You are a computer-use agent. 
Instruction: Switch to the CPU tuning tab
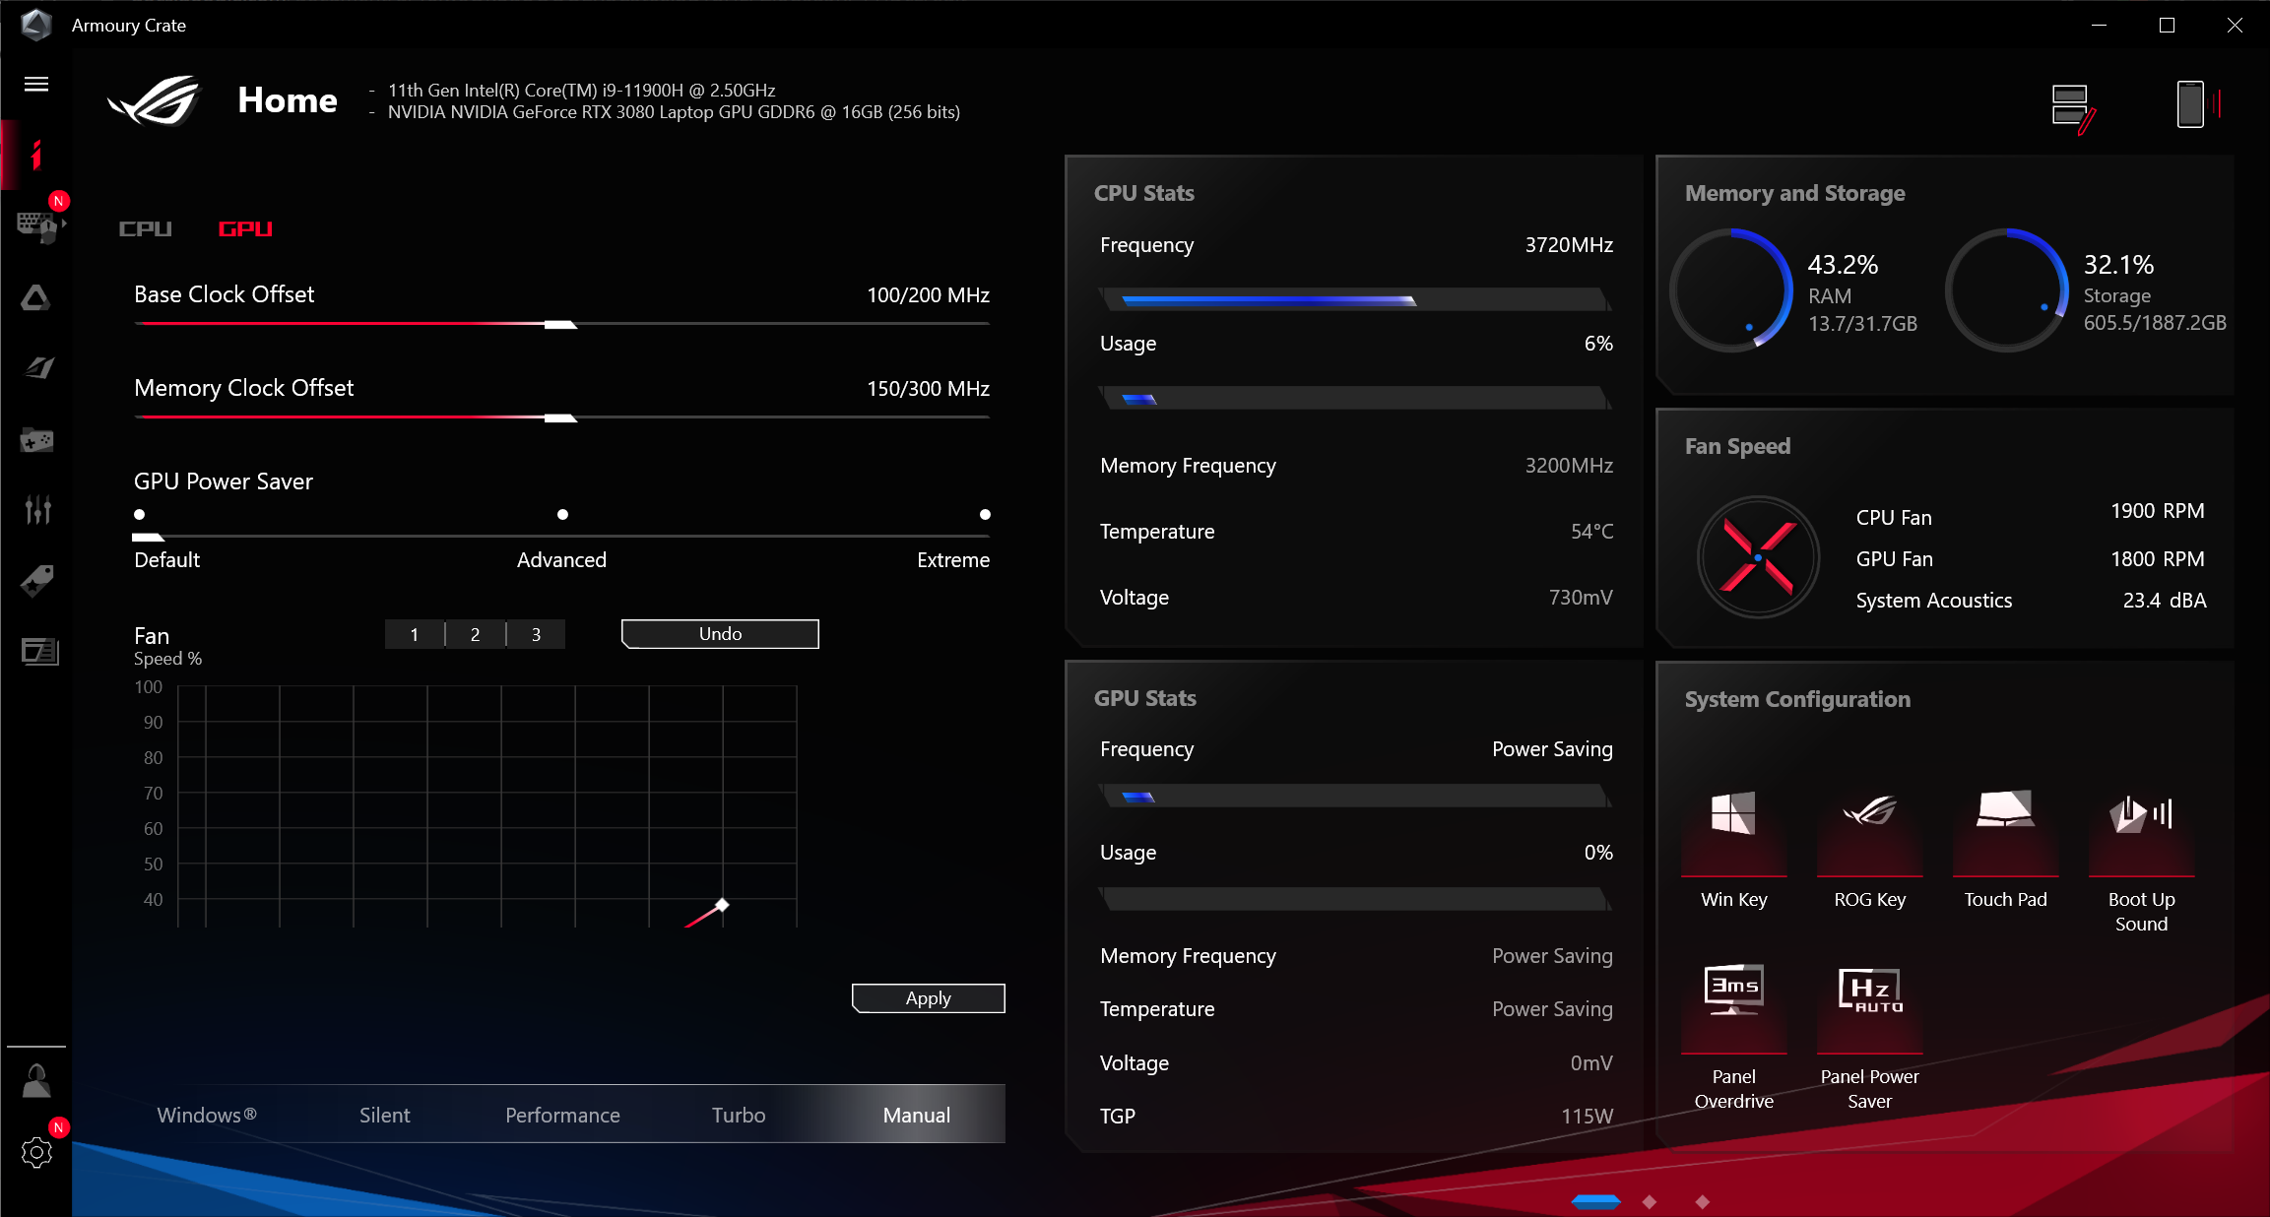click(x=145, y=228)
